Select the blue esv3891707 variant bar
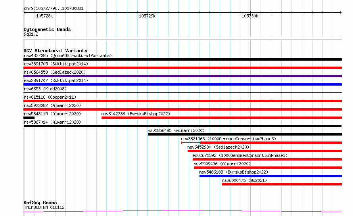The width and height of the screenshot is (353, 216). pyautogui.click(x=182, y=84)
